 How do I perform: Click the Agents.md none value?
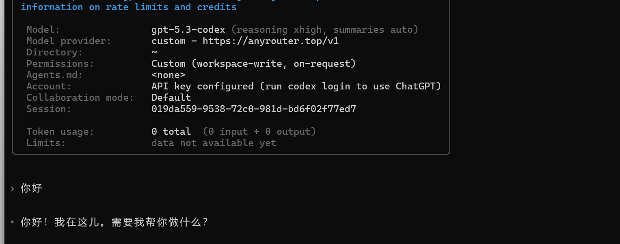(169, 75)
